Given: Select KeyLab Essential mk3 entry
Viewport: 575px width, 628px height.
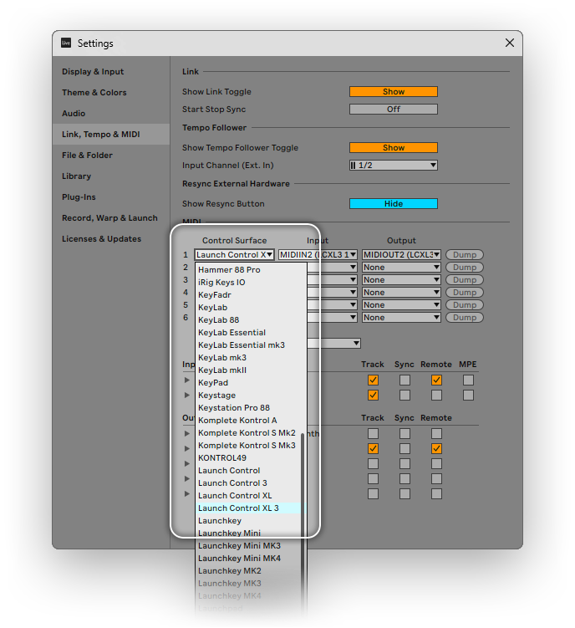Looking at the screenshot, I should [x=250, y=345].
